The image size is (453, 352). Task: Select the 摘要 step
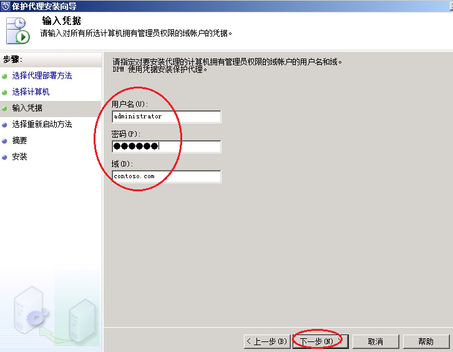click(x=19, y=141)
